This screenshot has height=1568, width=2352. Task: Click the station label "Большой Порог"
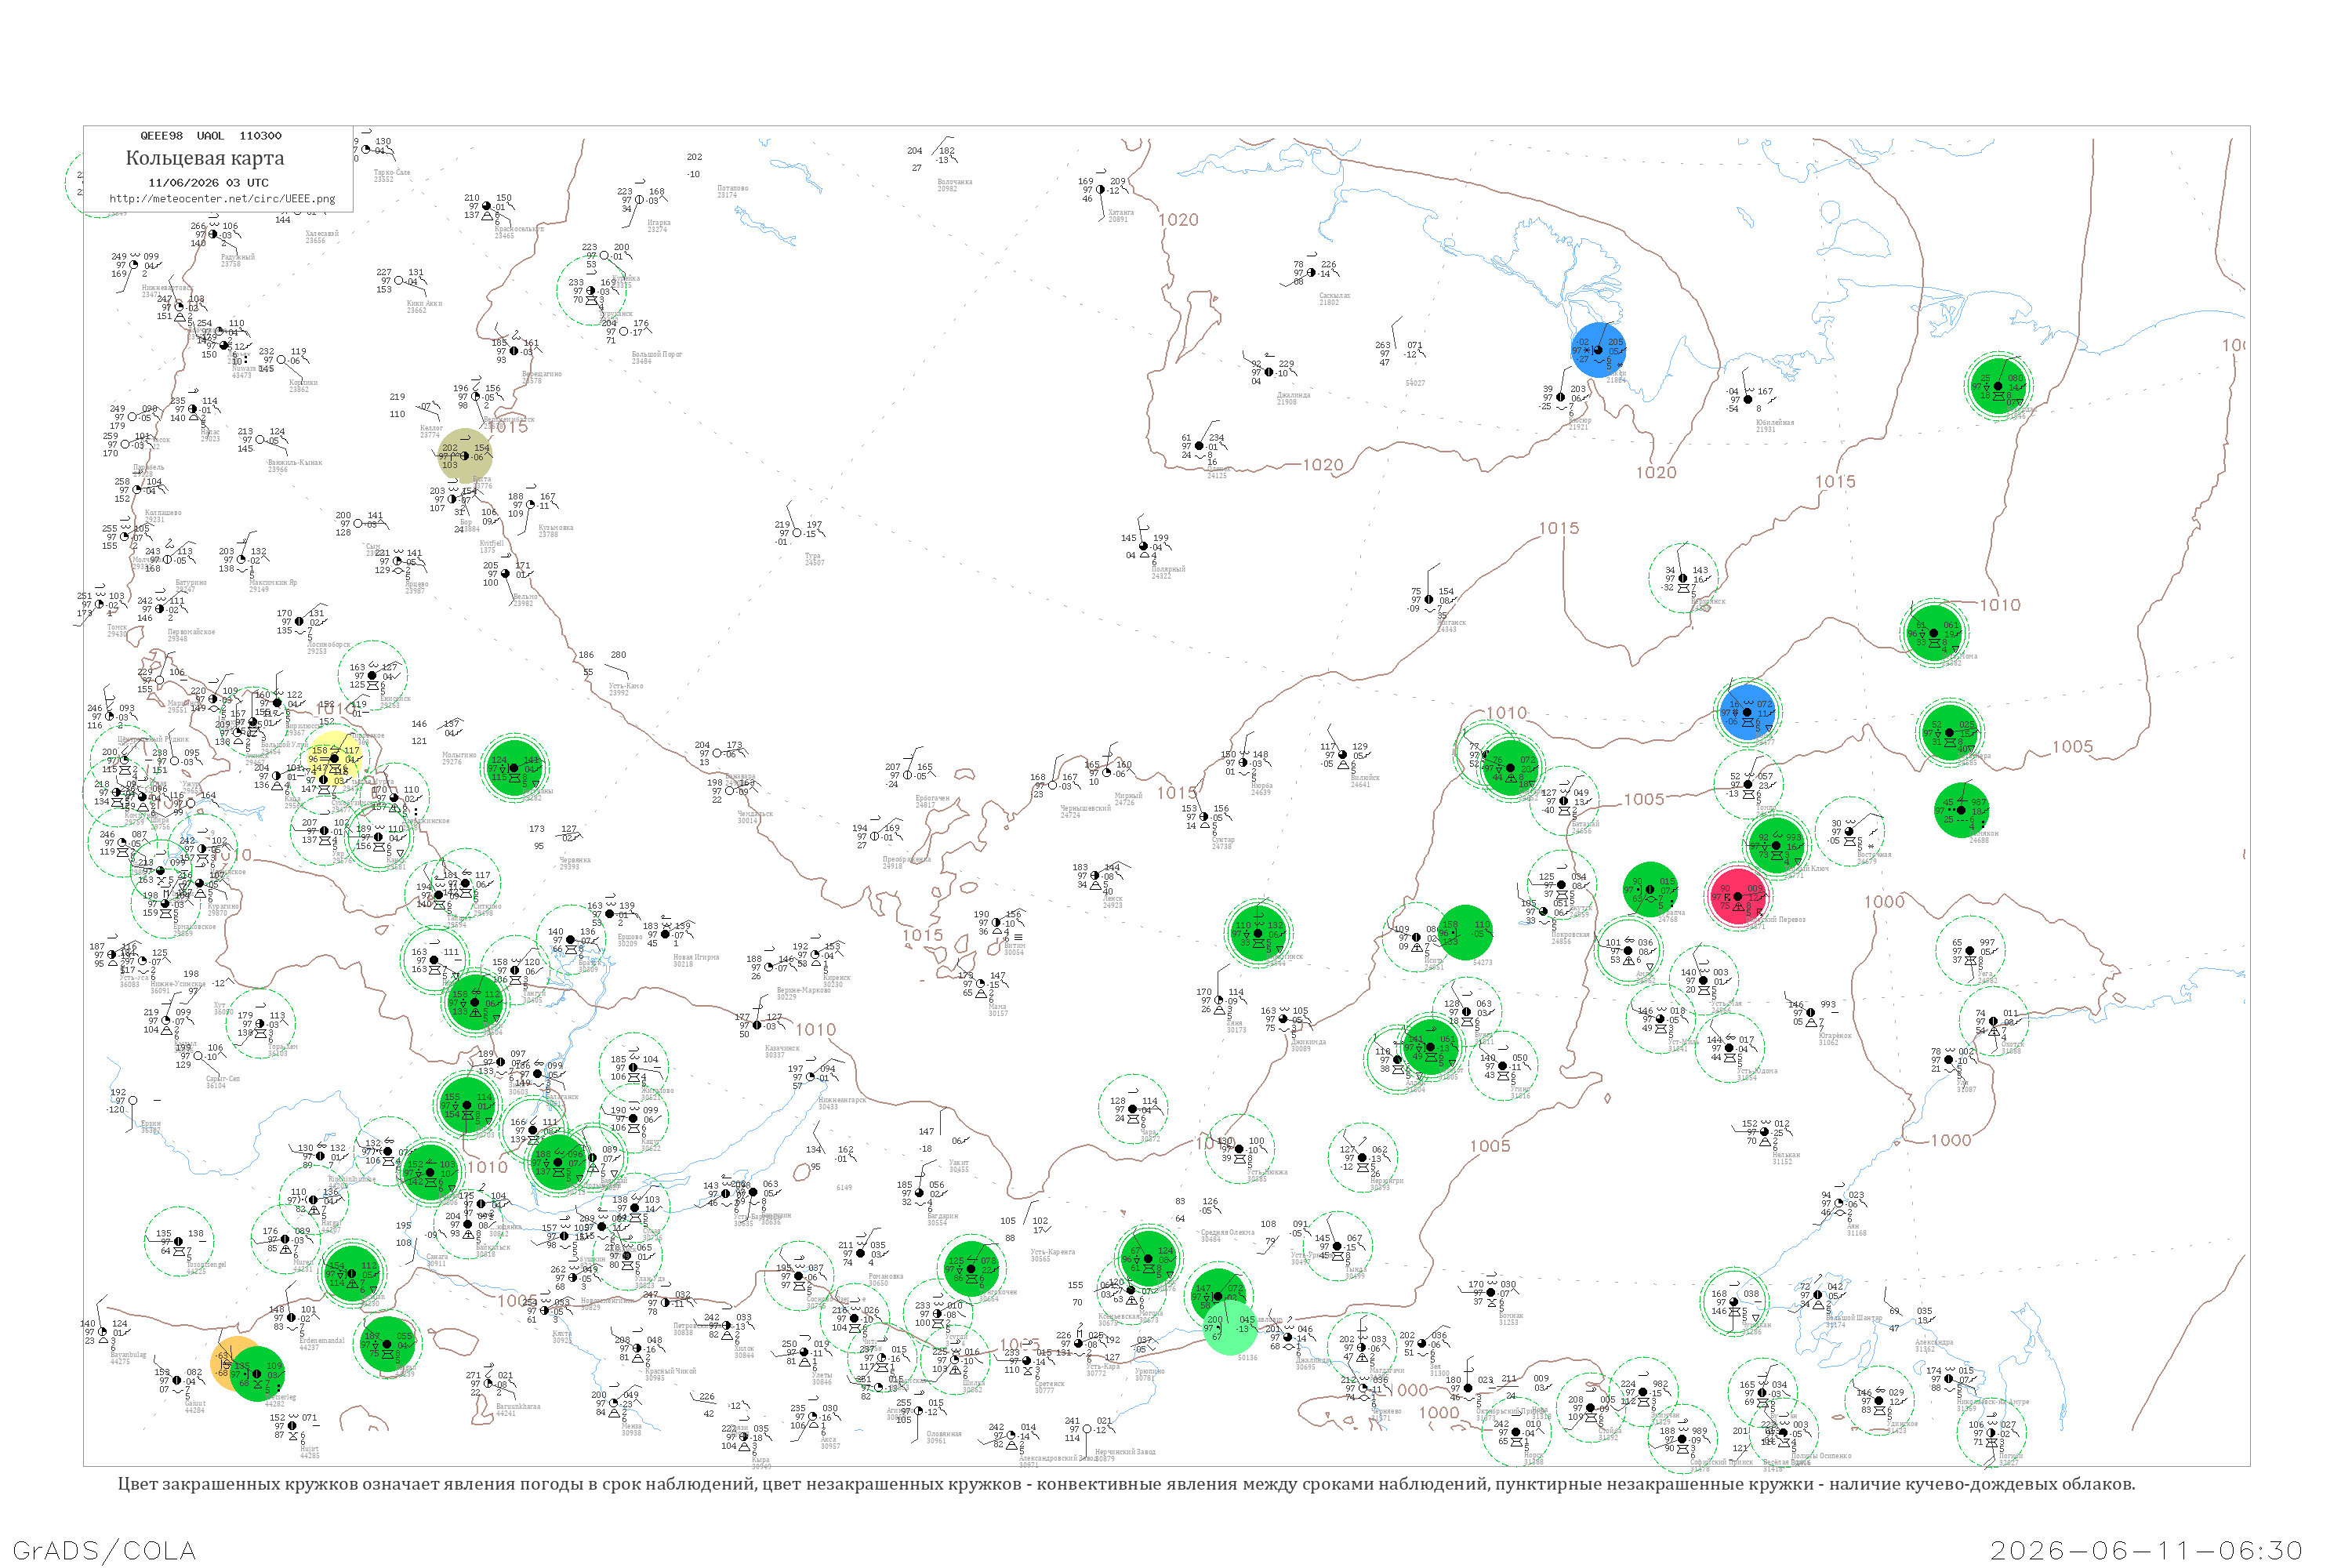coord(657,354)
